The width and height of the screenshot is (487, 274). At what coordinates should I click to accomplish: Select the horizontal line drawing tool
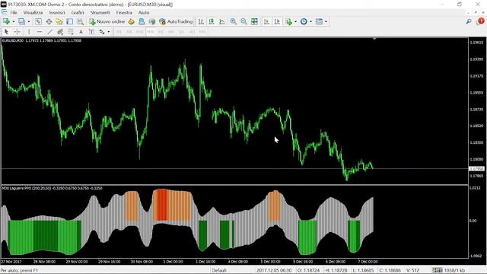[40, 32]
